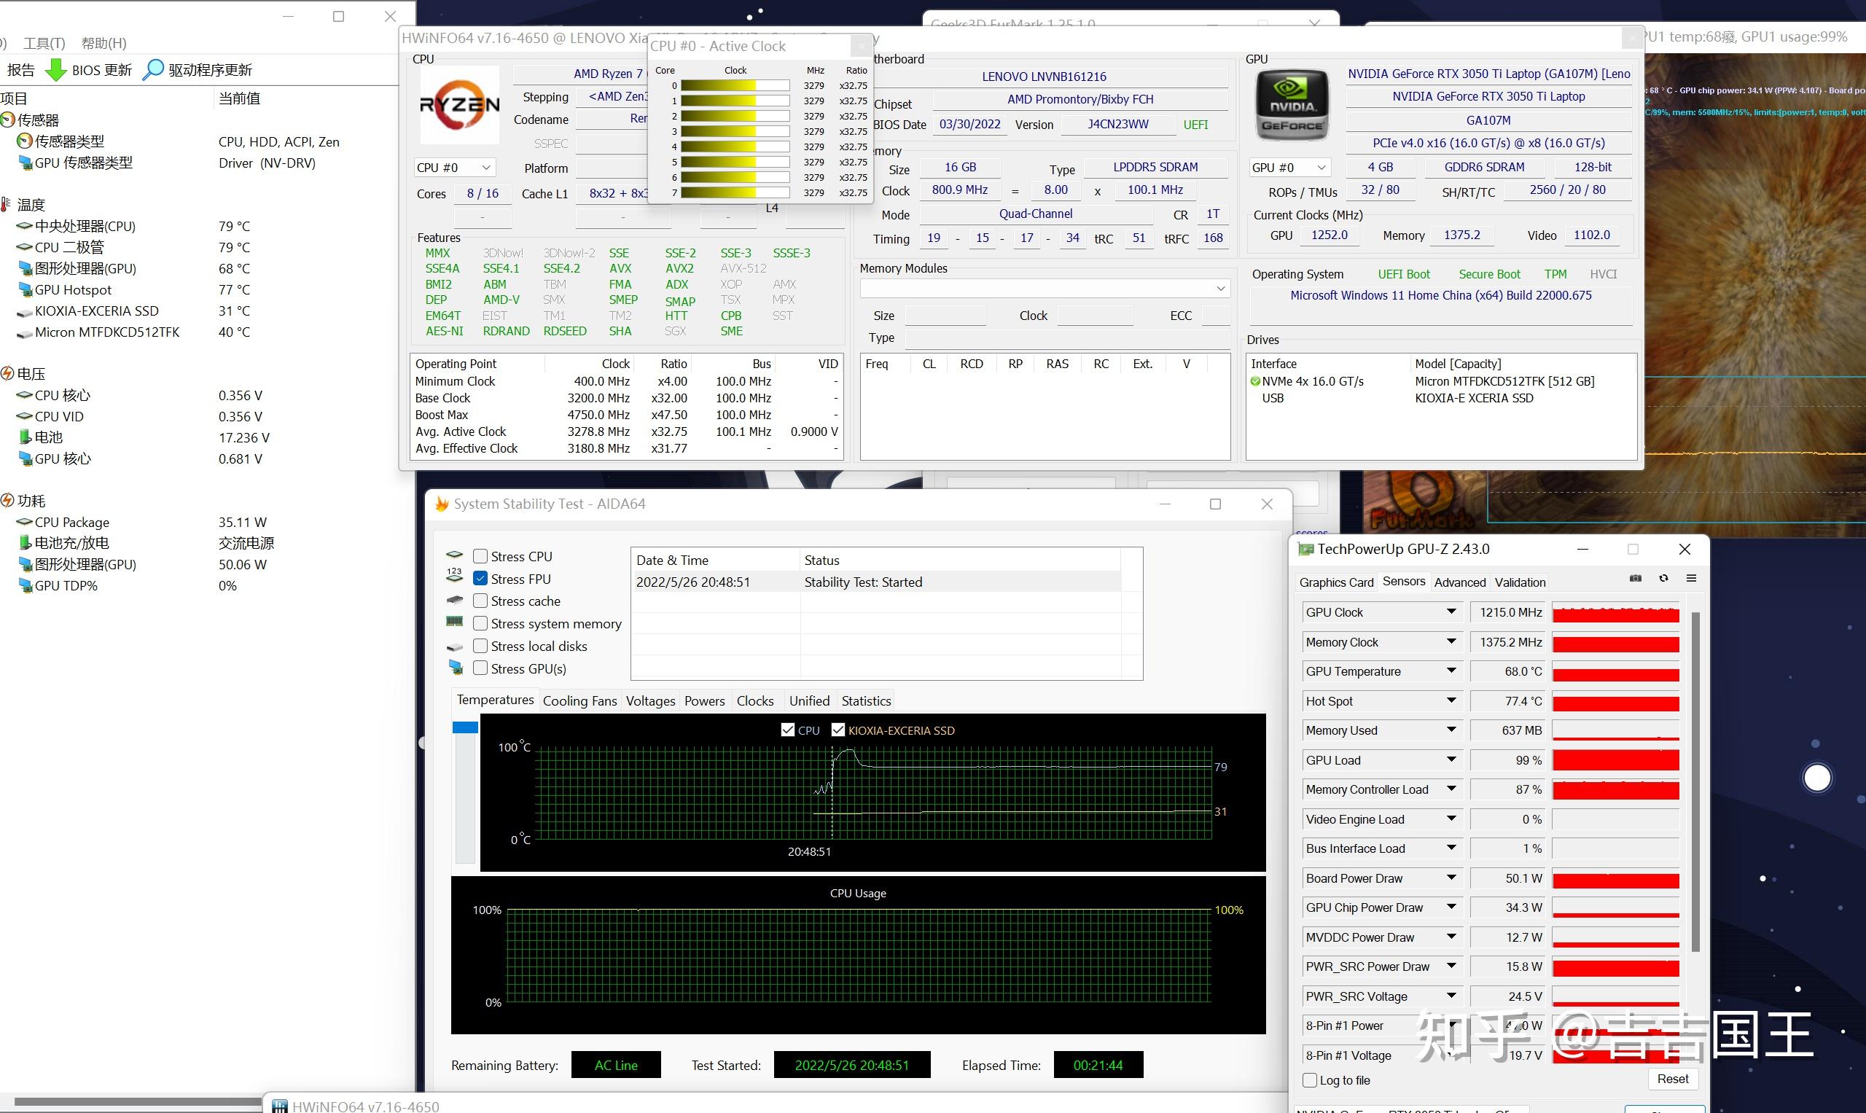Toggle the CPU graph checkbox in temperature chart
1866x1113 pixels.
pyautogui.click(x=787, y=730)
